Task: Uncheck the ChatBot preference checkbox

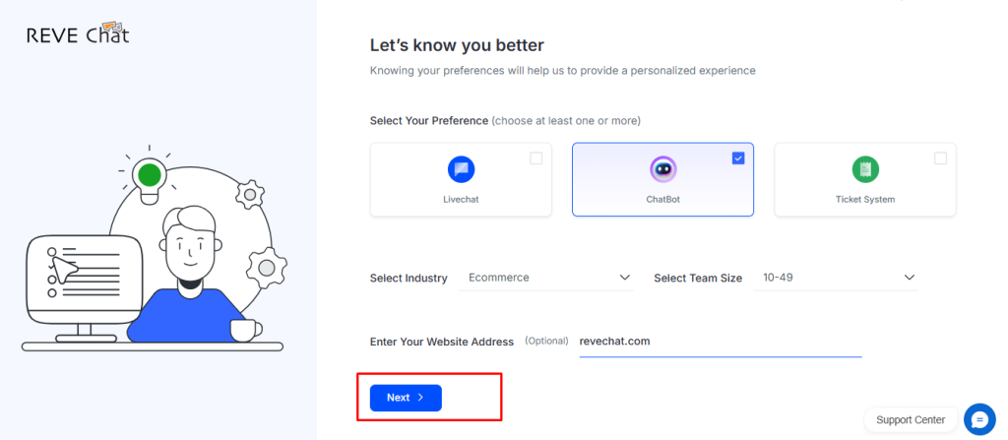Action: click(x=738, y=158)
